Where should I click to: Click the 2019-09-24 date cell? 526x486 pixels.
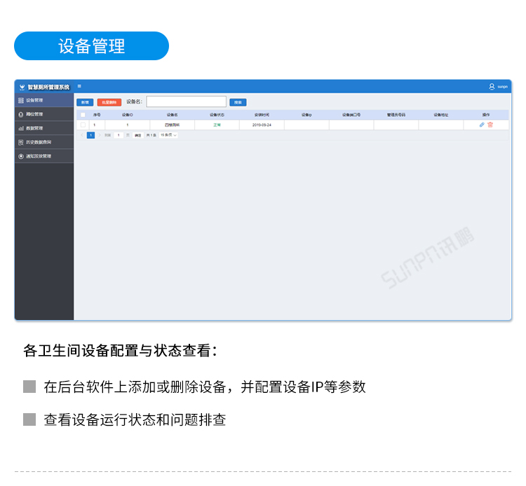tap(262, 125)
